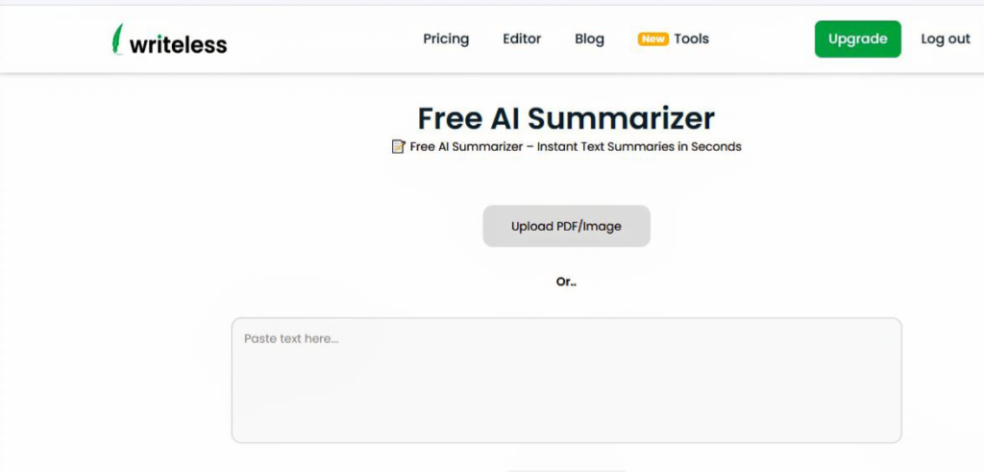Open the Blog section
Screen dimensions: 984x472
click(589, 39)
